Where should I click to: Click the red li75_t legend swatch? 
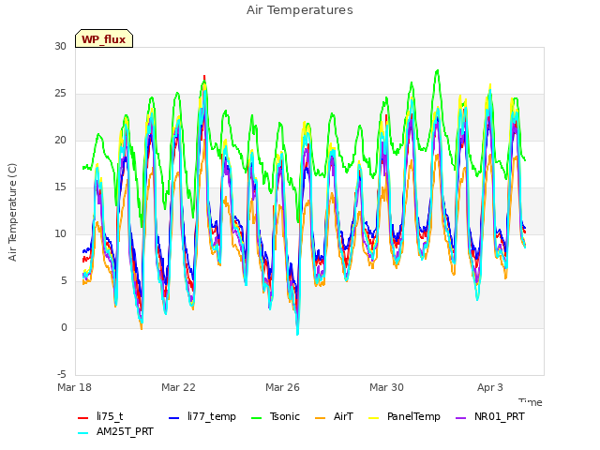click(83, 418)
